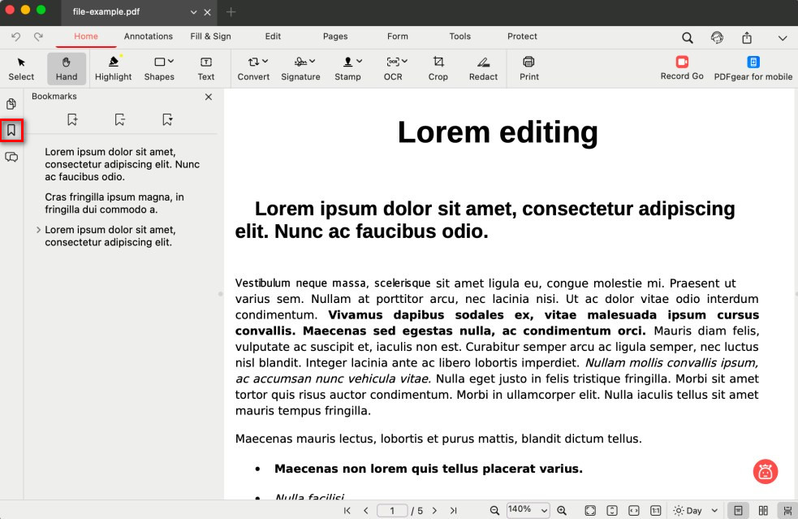Switch to two-page view layout
Viewport: 798px width, 519px height.
[763, 510]
